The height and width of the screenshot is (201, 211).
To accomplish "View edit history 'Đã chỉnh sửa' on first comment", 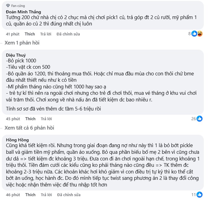I will [68, 34].
